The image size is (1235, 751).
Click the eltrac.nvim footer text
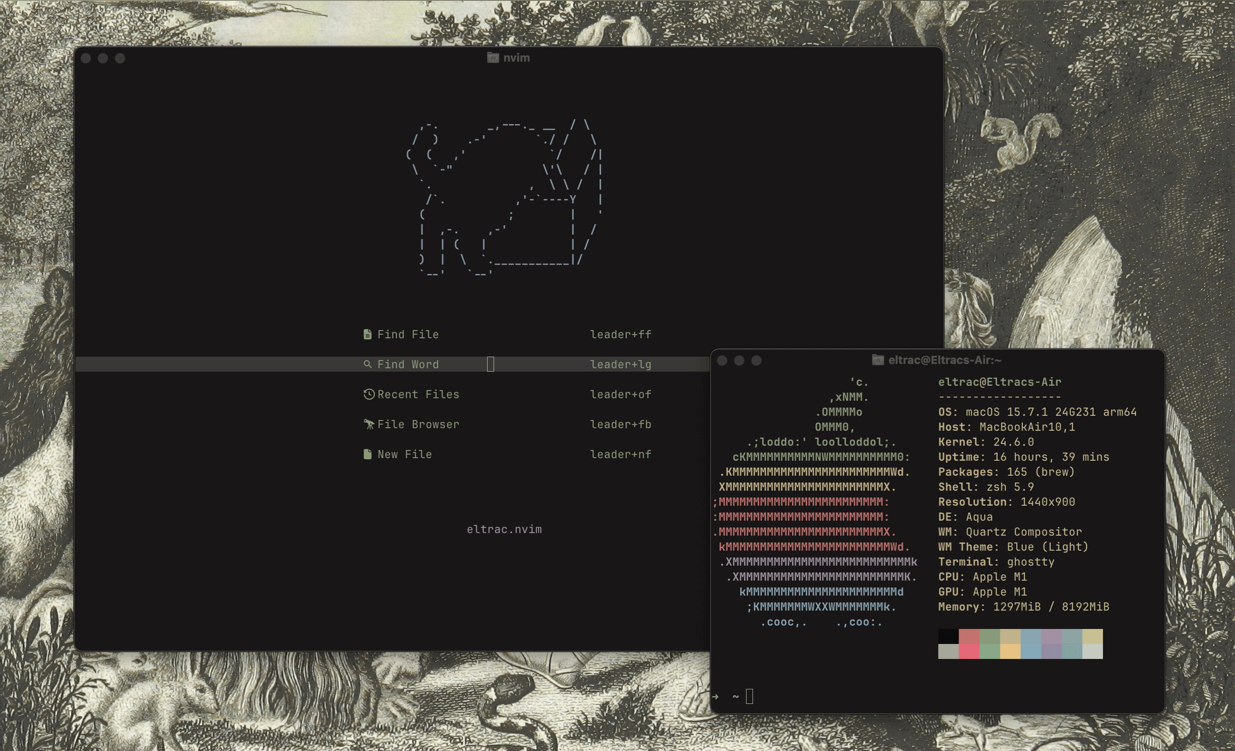[504, 529]
